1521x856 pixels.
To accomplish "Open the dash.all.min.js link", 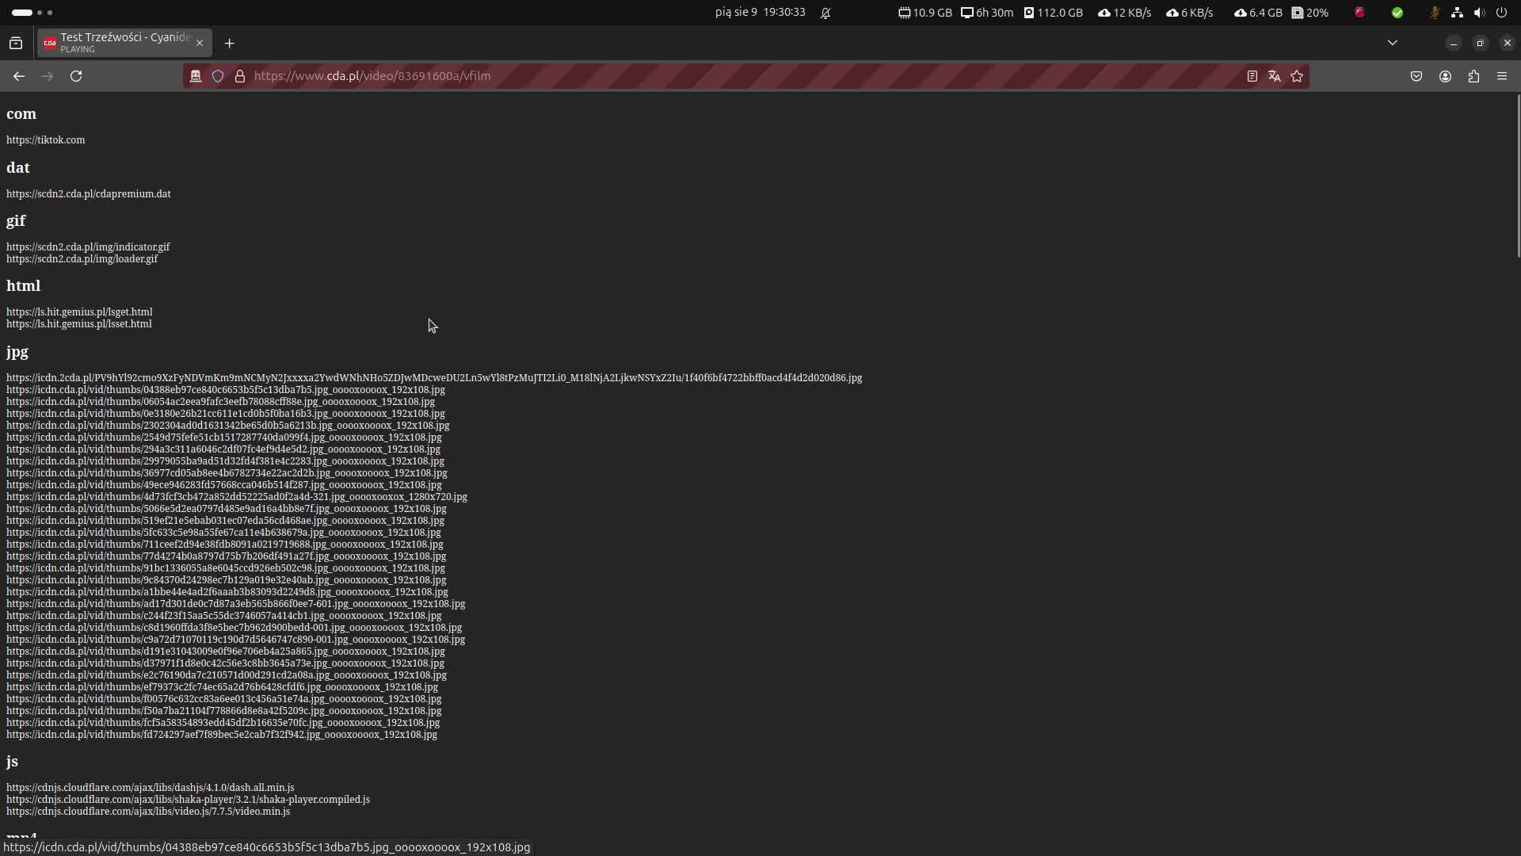I will point(151,788).
